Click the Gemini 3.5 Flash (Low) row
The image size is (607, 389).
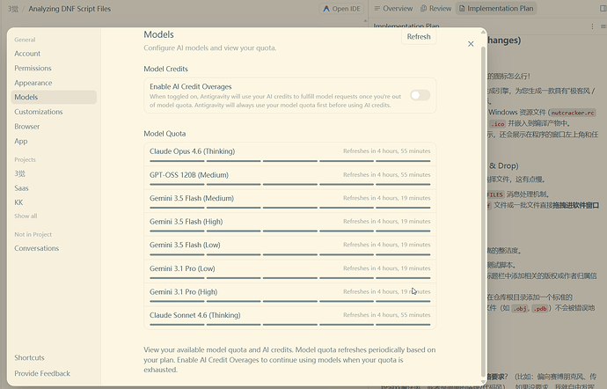tap(290, 247)
